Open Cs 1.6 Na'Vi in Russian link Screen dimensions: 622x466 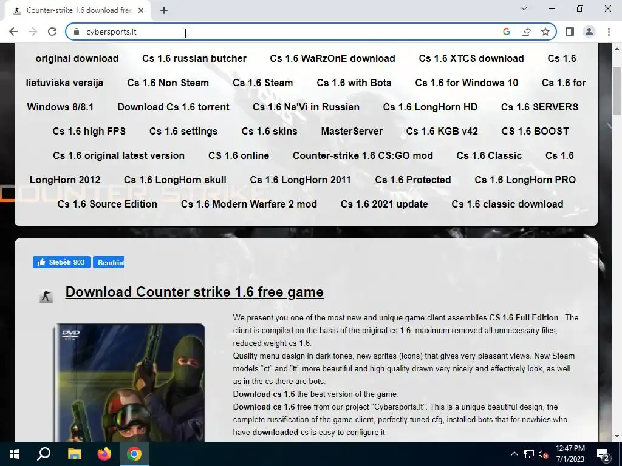[x=306, y=107]
